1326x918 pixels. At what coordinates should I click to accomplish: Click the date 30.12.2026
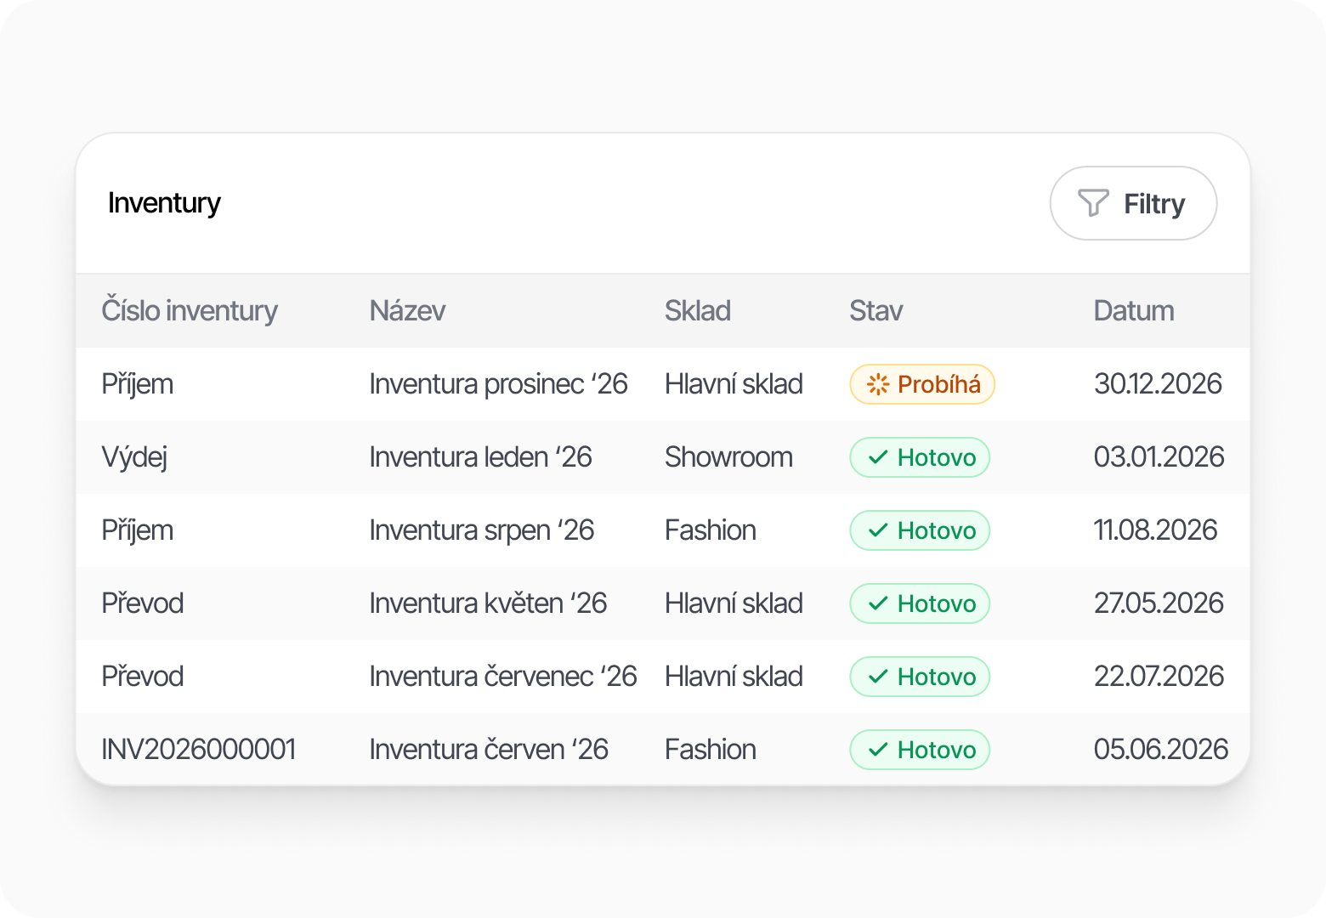(x=1158, y=384)
